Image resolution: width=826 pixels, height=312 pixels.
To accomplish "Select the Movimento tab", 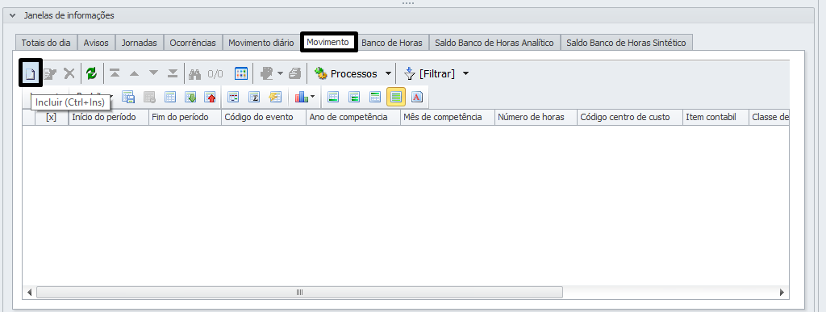I will click(x=328, y=42).
